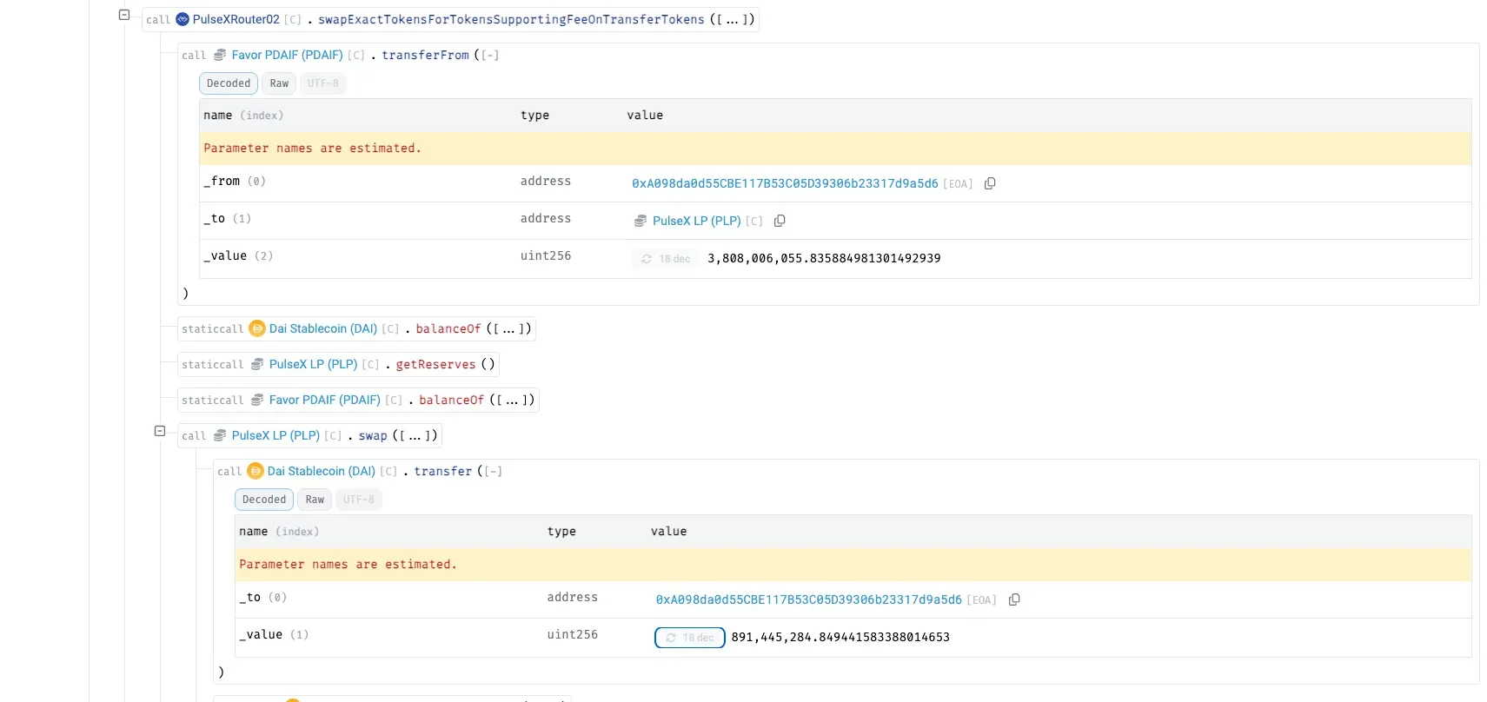Click DAI logo icon in transfer call
Image resolution: width=1487 pixels, height=702 pixels.
(255, 471)
